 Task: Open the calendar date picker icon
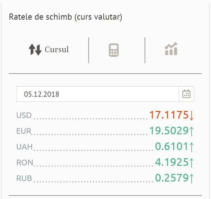186,94
